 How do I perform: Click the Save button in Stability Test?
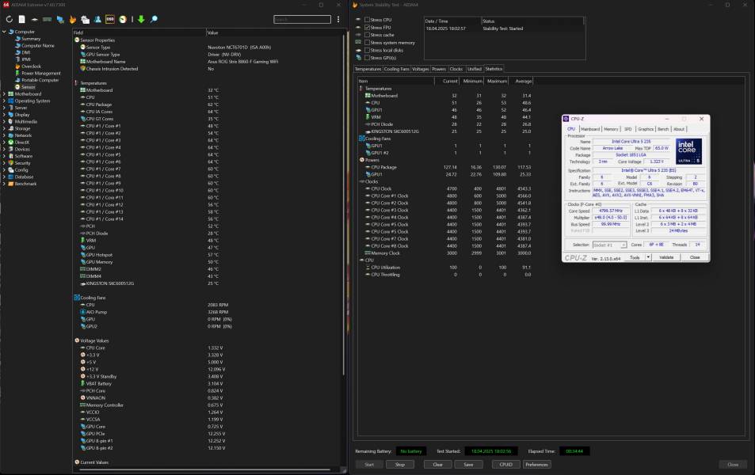click(x=468, y=465)
